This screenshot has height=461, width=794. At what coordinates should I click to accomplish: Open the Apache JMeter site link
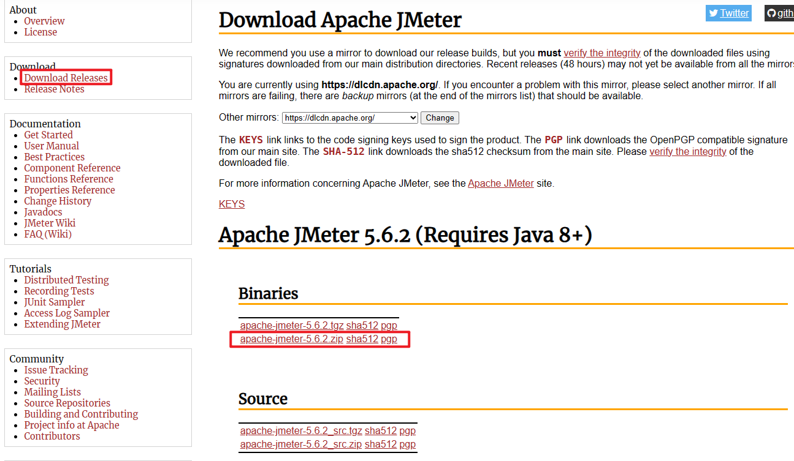[501, 183]
